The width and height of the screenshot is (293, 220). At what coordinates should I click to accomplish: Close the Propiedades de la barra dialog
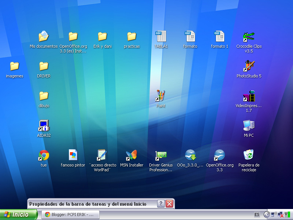170,203
